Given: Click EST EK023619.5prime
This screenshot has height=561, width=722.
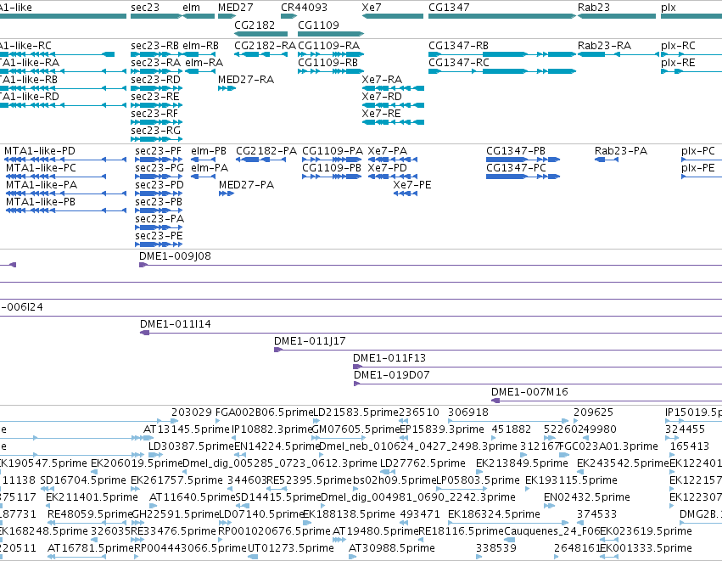Looking at the screenshot, I should point(646,530).
